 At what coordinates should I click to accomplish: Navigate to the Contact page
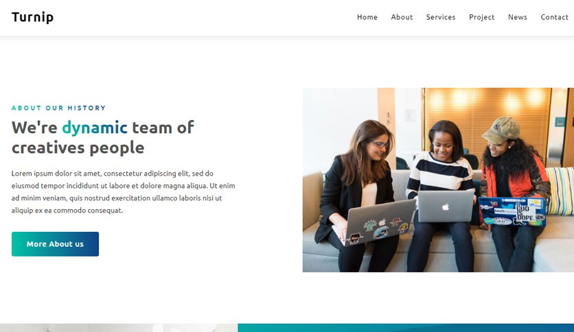pyautogui.click(x=554, y=17)
